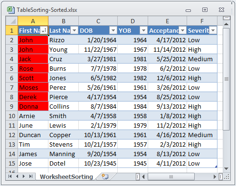Select the cell with Young
This screenshot has height=186, width=236.
click(x=64, y=49)
